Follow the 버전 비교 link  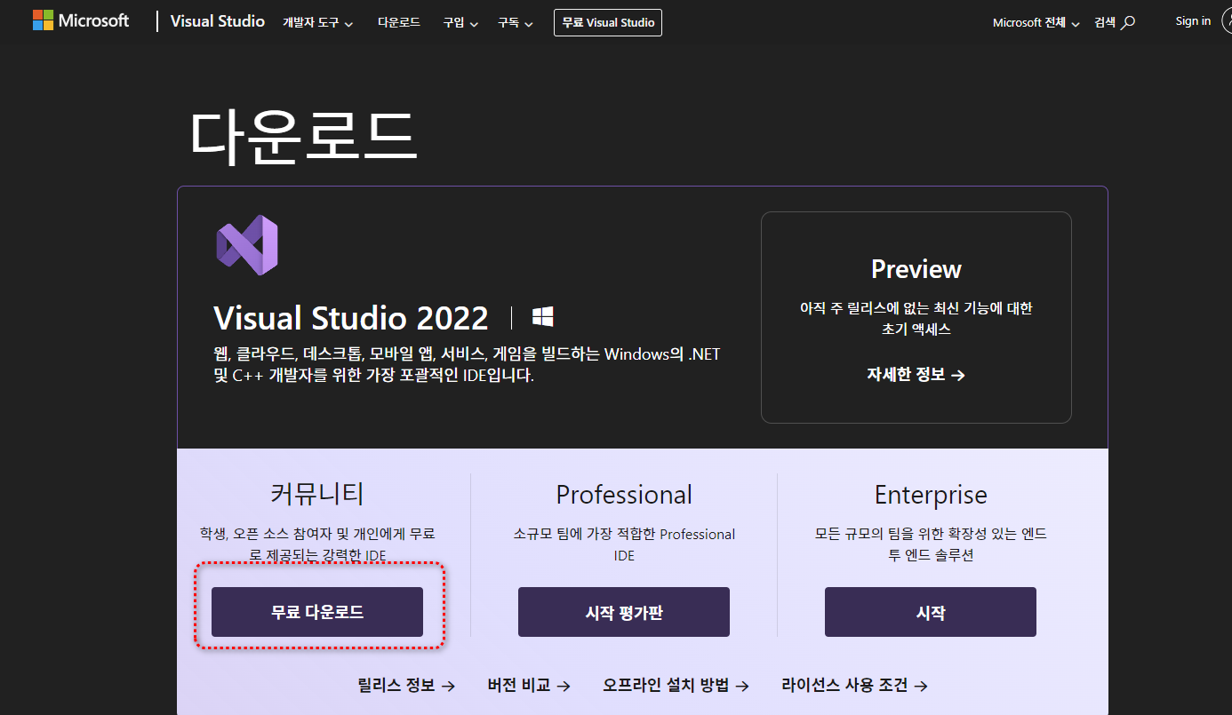pos(529,685)
